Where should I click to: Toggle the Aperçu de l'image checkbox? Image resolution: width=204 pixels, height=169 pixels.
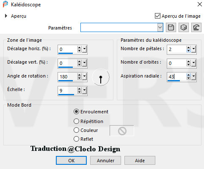coord(157,16)
